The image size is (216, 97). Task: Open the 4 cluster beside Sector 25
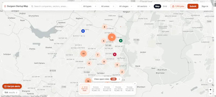[x=103, y=41]
